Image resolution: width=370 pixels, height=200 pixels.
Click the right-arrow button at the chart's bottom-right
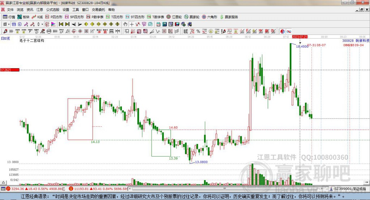[366, 182]
